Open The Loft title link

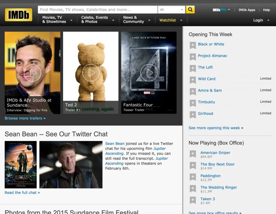coord(205,67)
